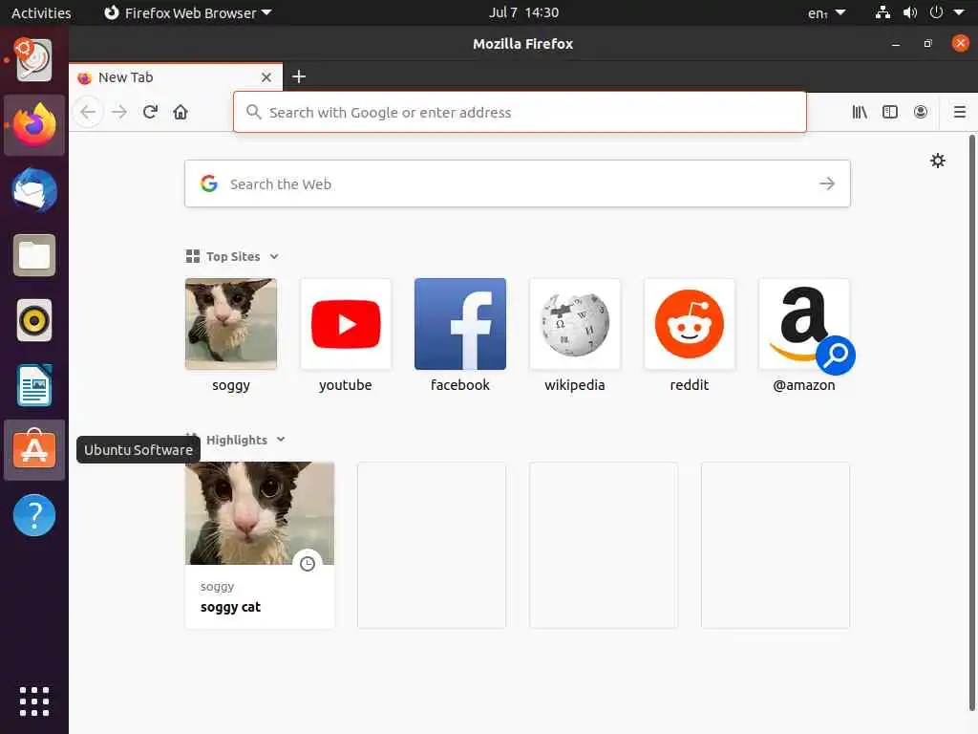The height and width of the screenshot is (734, 978).
Task: Click the volume speaker icon
Action: point(910,12)
